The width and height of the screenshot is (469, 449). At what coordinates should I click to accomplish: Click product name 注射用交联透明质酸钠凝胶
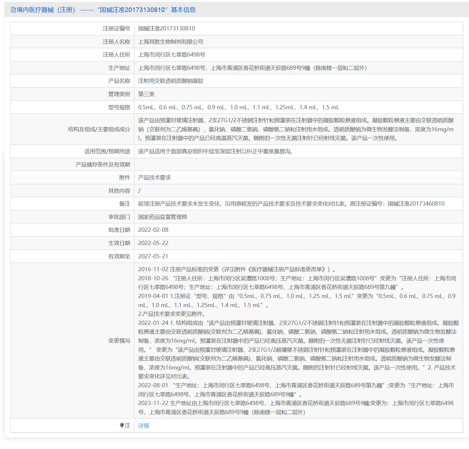171,81
